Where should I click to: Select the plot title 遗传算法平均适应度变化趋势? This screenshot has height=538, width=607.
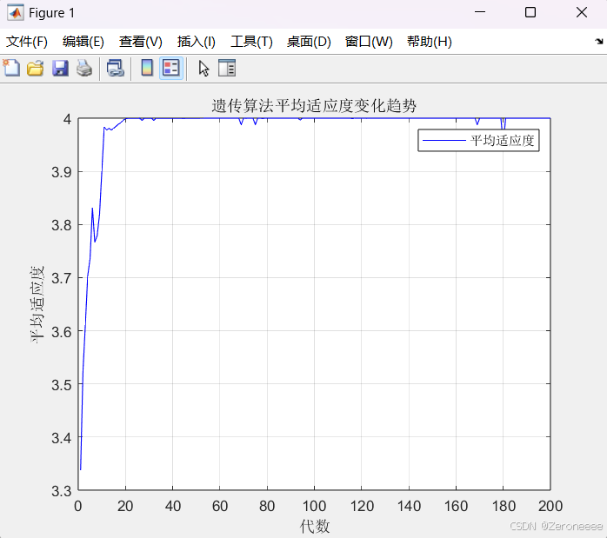[314, 105]
